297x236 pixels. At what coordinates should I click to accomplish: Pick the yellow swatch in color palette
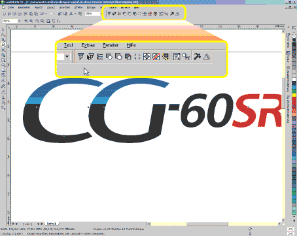(x=294, y=95)
